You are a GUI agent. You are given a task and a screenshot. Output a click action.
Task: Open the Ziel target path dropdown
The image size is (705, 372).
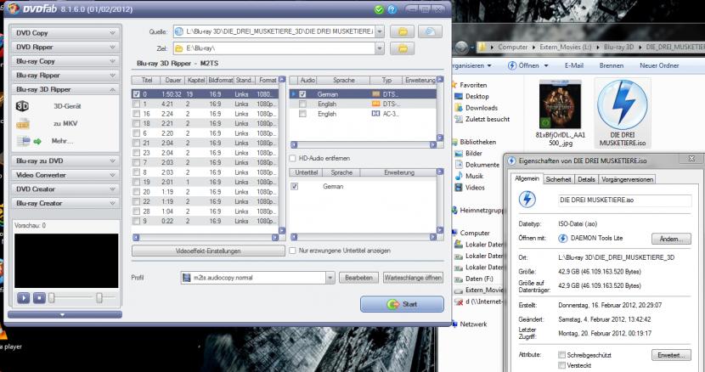coord(380,48)
